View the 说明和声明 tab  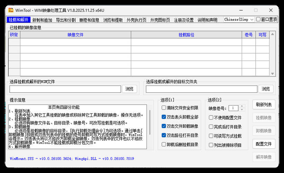tap(207, 20)
